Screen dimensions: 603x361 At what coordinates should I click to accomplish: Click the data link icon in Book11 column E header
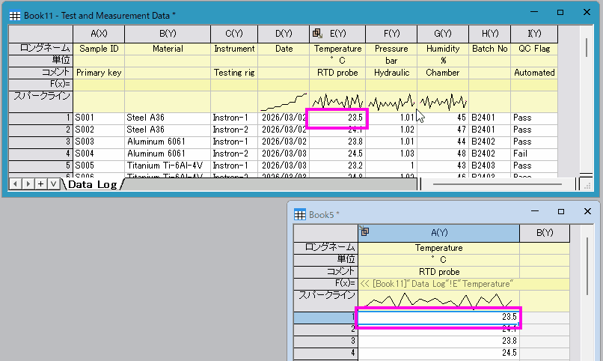click(317, 34)
